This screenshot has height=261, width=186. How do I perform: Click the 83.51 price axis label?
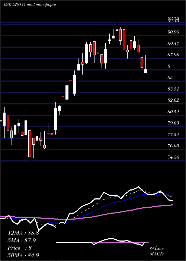[173, 89]
